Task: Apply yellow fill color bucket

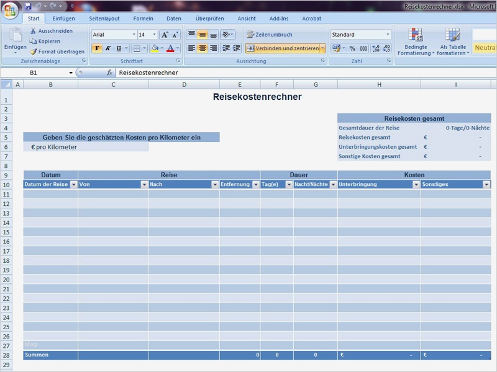Action: [x=155, y=48]
